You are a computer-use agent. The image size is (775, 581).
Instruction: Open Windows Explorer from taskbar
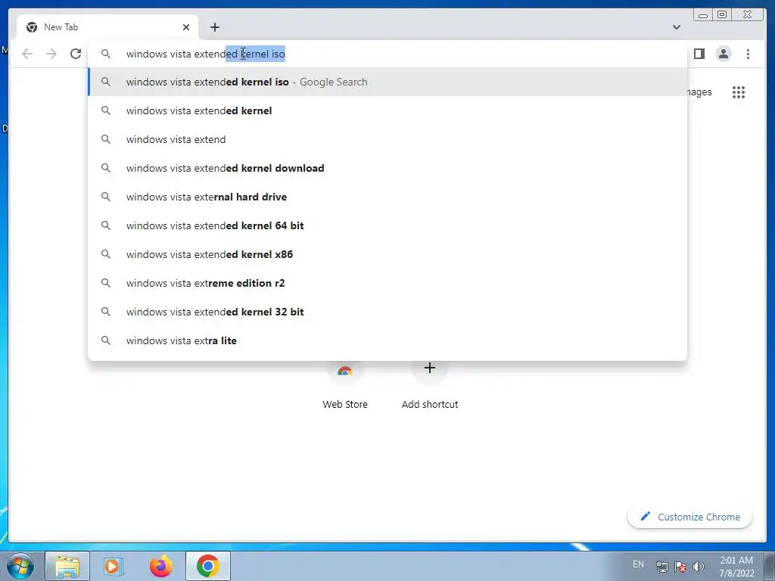[x=67, y=566]
